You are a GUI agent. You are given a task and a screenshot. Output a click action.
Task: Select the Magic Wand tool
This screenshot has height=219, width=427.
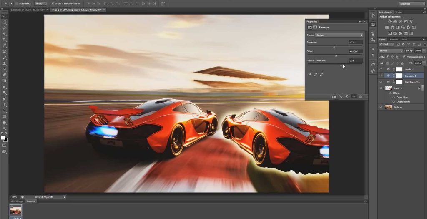(4, 34)
